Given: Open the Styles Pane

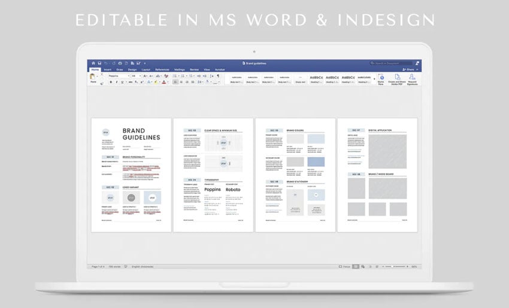Looking at the screenshot, I should 381,79.
